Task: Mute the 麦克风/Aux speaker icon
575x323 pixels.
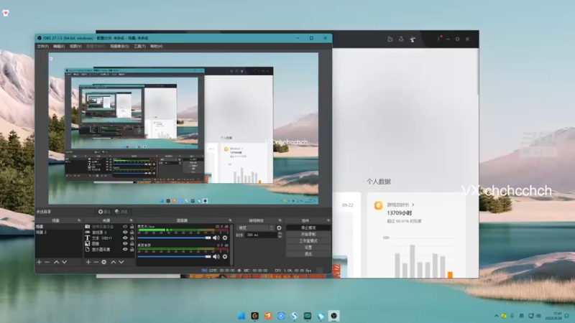Action: coord(216,238)
